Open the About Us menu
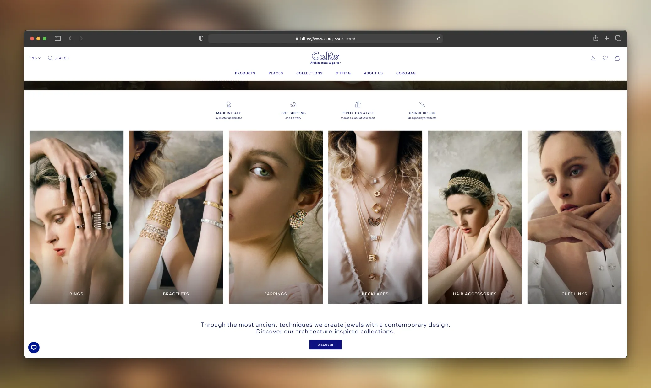Image resolution: width=651 pixels, height=388 pixels. click(374, 73)
